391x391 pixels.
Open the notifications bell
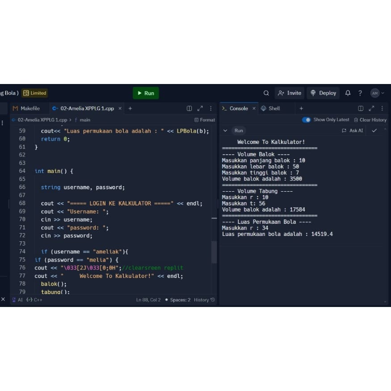(348, 93)
